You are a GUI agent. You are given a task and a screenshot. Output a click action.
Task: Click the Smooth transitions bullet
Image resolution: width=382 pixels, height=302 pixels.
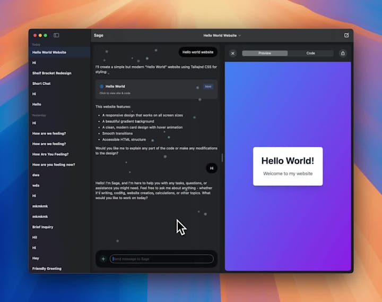tap(117, 133)
